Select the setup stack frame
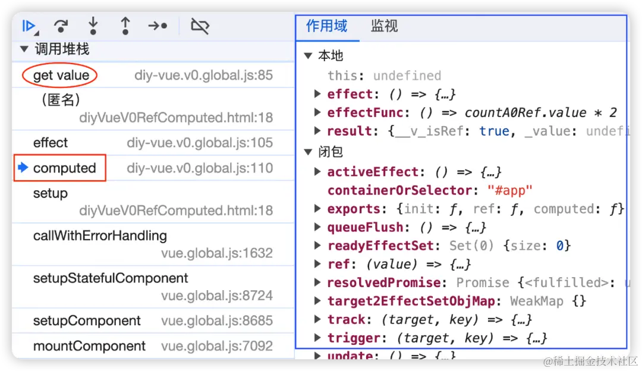 (x=153, y=202)
